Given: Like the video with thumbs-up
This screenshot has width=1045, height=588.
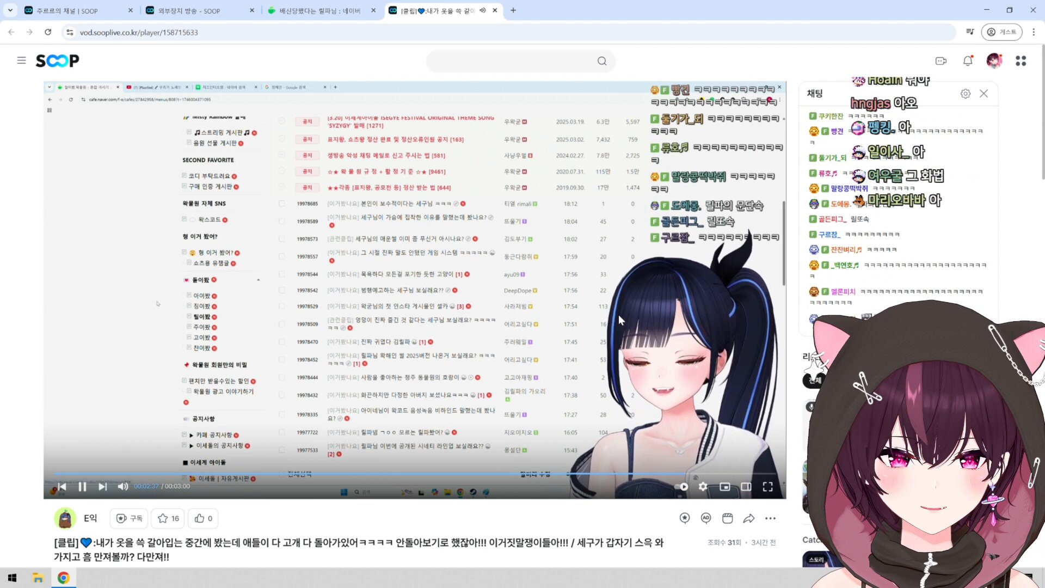Looking at the screenshot, I should click(204, 518).
